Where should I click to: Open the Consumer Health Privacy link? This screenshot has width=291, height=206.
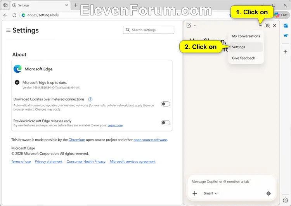(86, 162)
